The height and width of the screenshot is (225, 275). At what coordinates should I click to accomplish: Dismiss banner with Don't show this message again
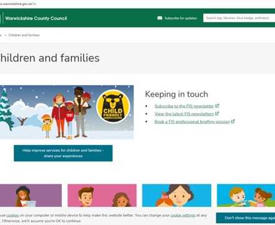[246, 218]
